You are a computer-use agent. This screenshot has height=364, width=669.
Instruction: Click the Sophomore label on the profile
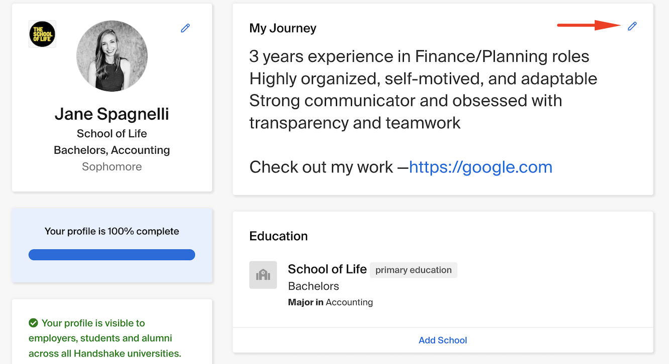pos(111,166)
